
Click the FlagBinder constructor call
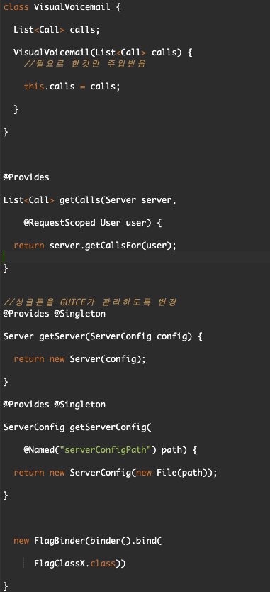87,541
